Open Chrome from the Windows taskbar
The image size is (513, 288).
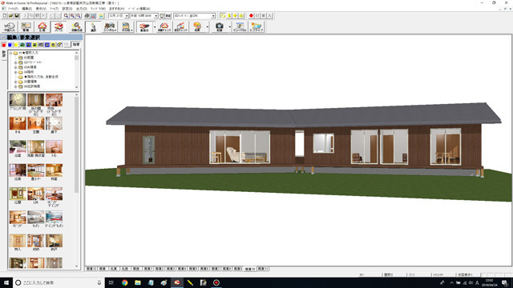(x=125, y=282)
